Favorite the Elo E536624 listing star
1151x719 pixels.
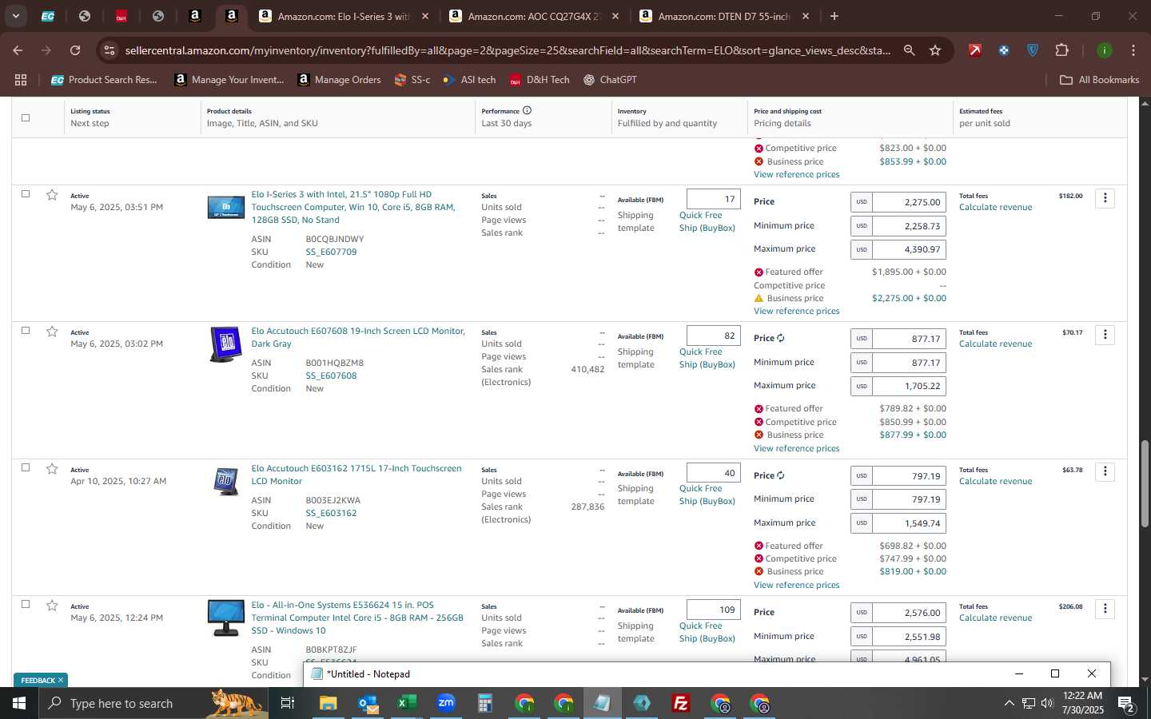52,606
